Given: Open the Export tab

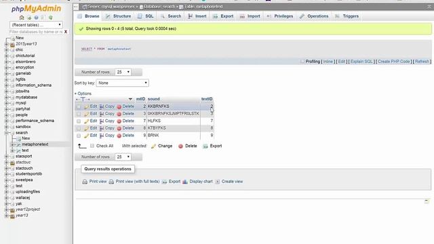Looking at the screenshot, I should (223, 16).
